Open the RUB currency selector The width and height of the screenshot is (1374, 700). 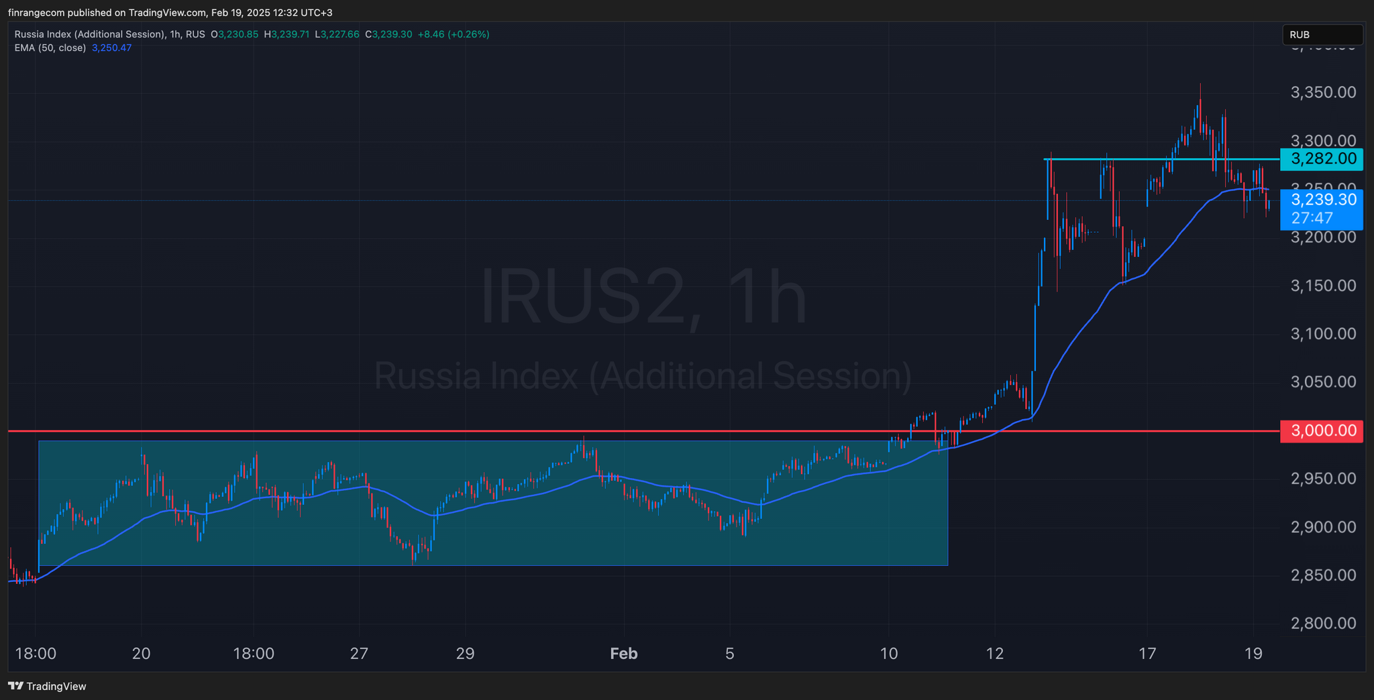pos(1322,35)
